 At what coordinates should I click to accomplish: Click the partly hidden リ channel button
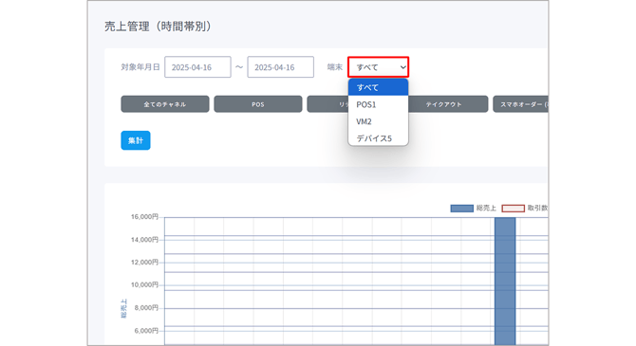(x=327, y=104)
